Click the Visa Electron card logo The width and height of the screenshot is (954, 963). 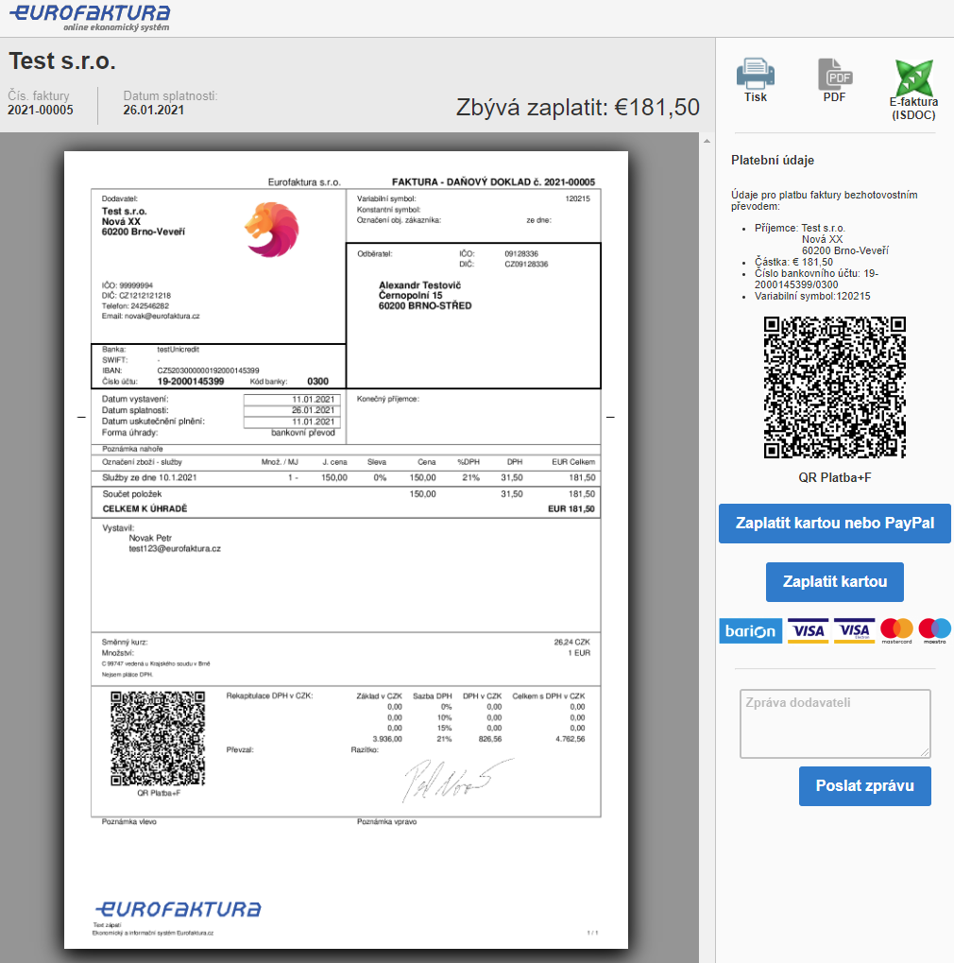coord(853,631)
